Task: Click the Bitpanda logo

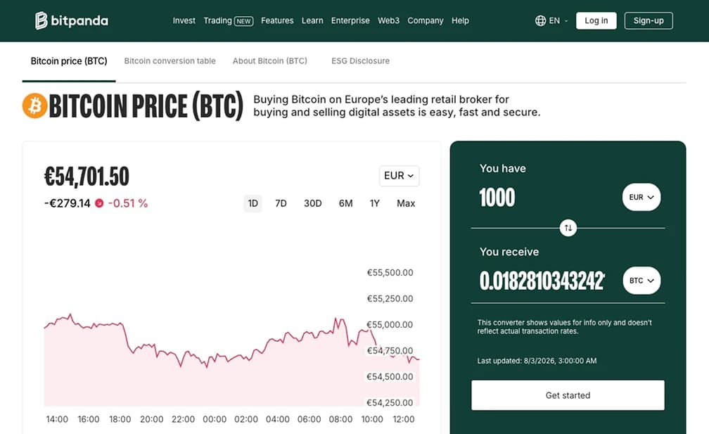Action: coord(72,20)
